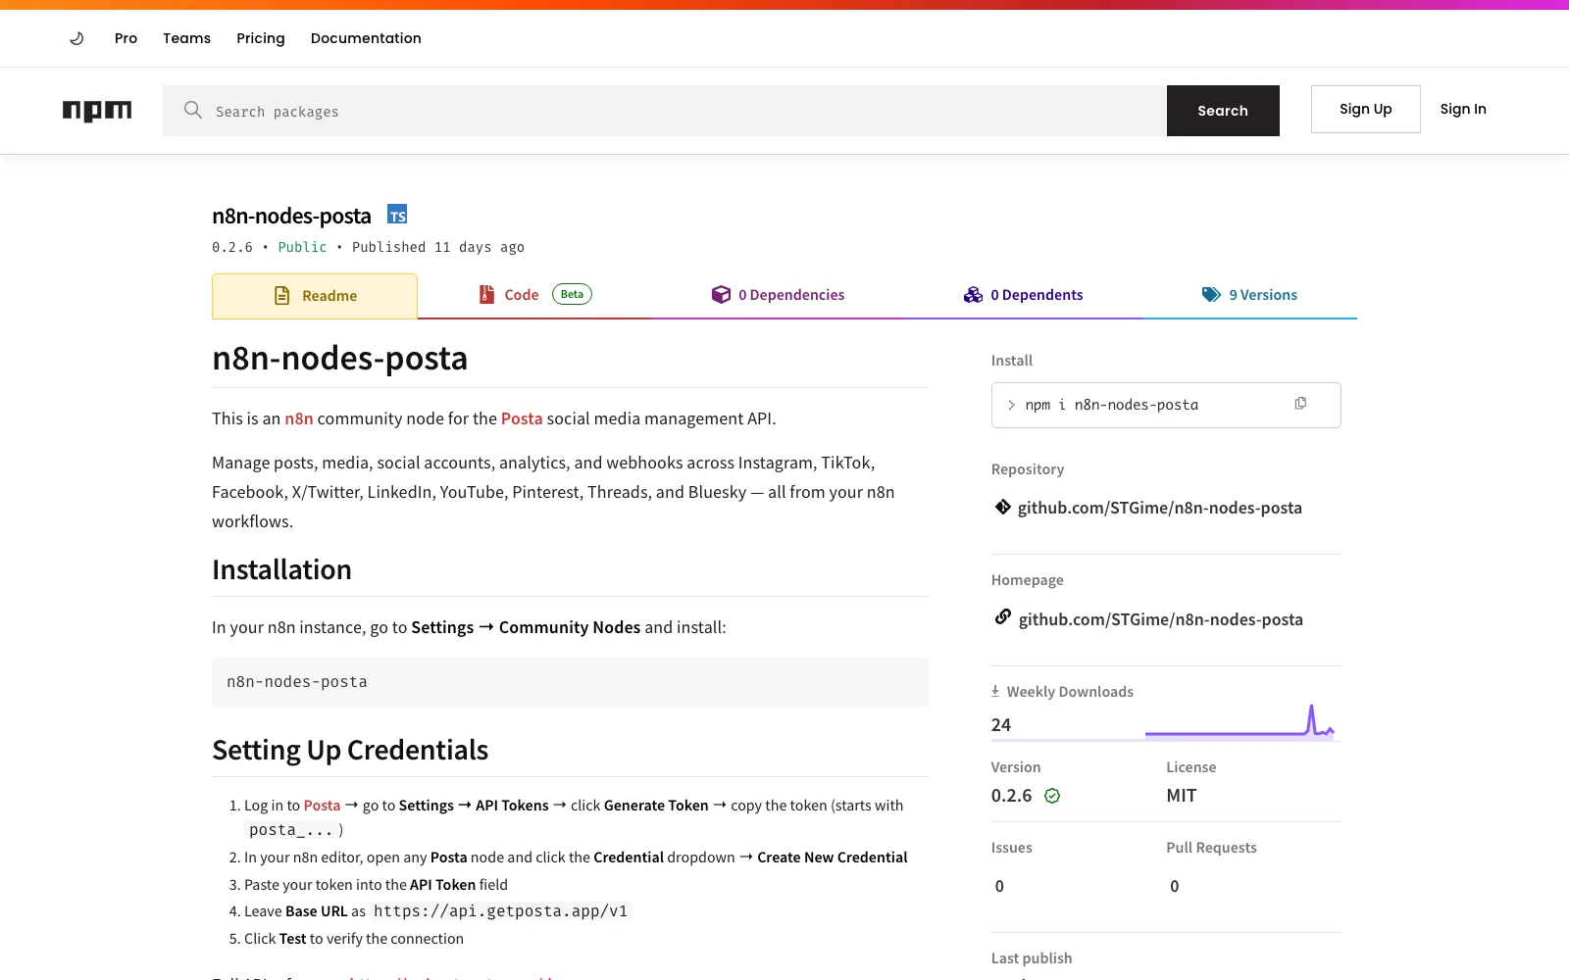
Task: Open the Issues count 0
Action: point(999,886)
